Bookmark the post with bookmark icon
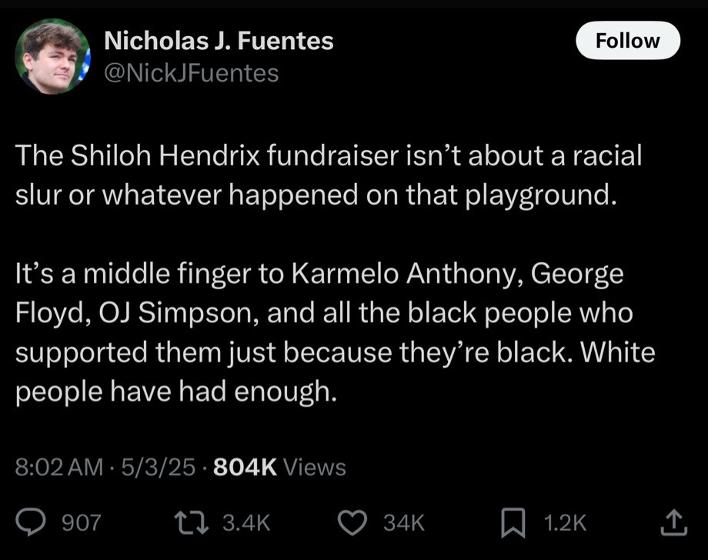Screen dimensions: 708x560 (x=513, y=522)
